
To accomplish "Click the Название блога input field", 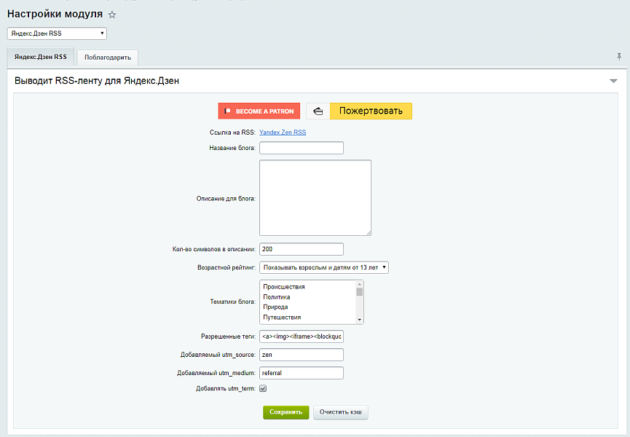I will click(301, 148).
